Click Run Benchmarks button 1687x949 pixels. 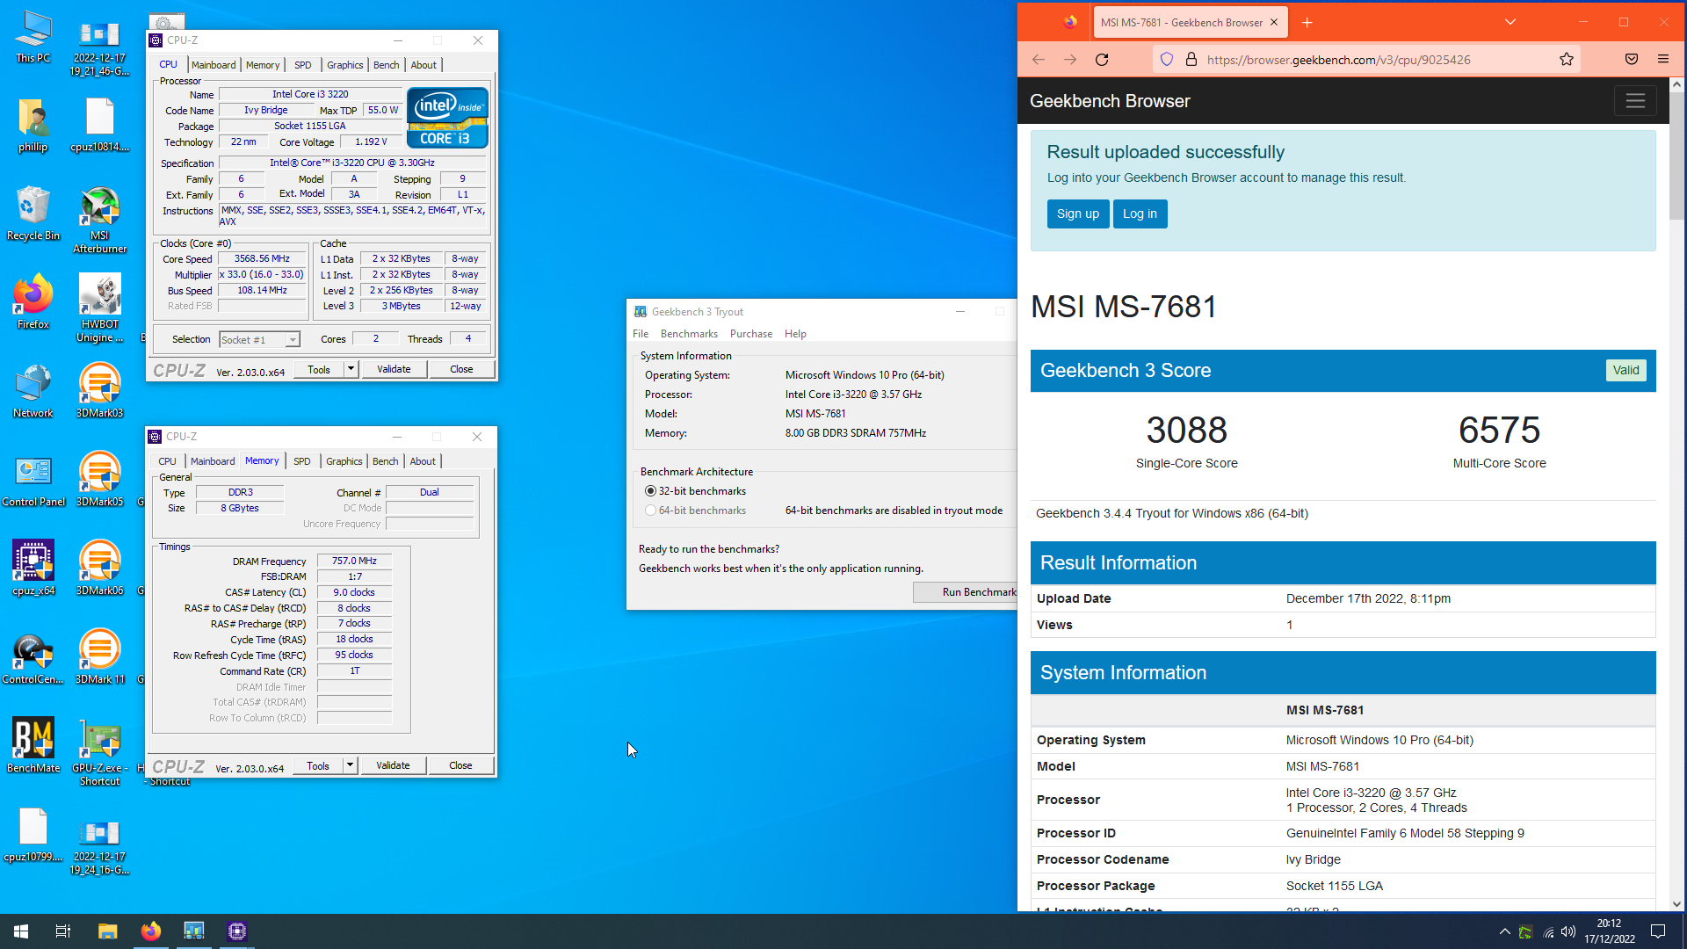(x=966, y=592)
